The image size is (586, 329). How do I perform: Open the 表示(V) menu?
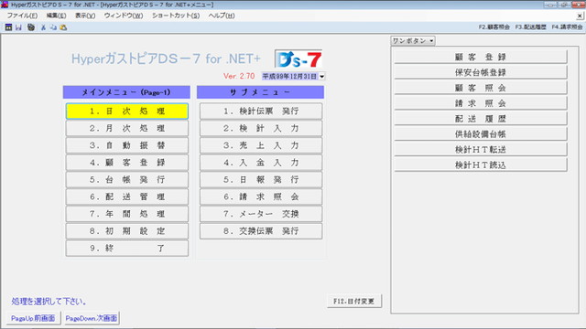point(85,16)
